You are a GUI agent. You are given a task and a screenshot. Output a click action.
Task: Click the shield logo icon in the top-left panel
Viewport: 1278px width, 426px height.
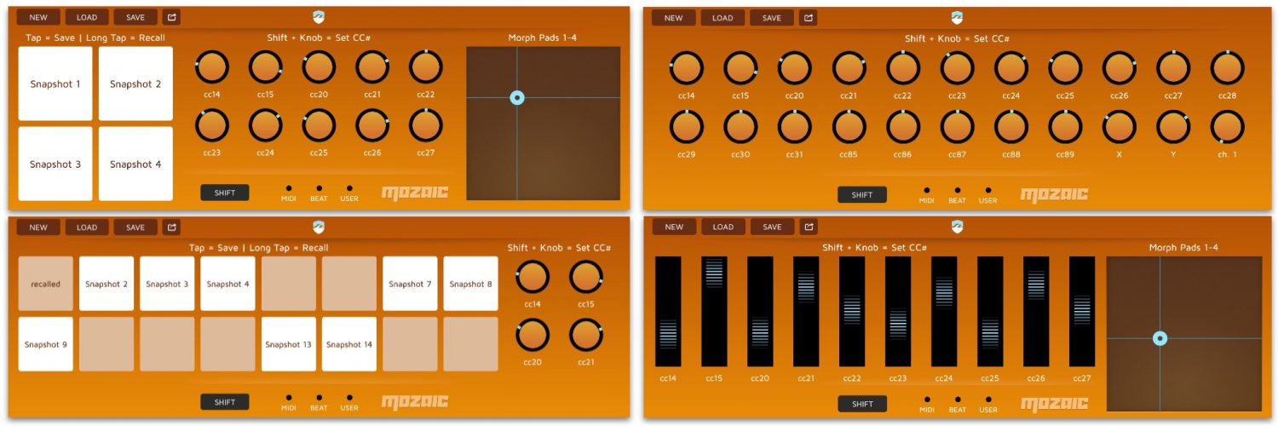(319, 17)
